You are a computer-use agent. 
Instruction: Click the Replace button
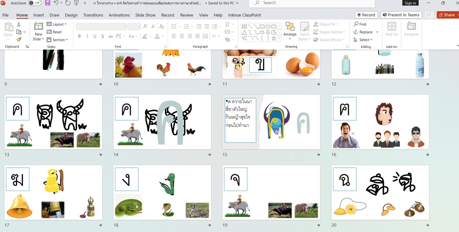tap(363, 32)
